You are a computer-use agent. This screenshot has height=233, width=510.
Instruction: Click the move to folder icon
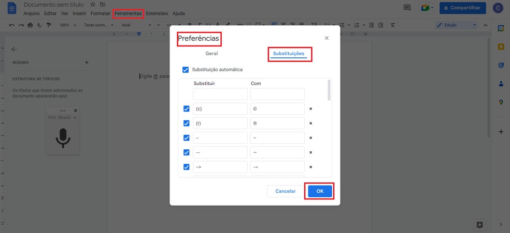click(103, 5)
